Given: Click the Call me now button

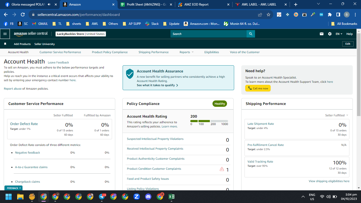Looking at the screenshot, I should [x=258, y=88].
